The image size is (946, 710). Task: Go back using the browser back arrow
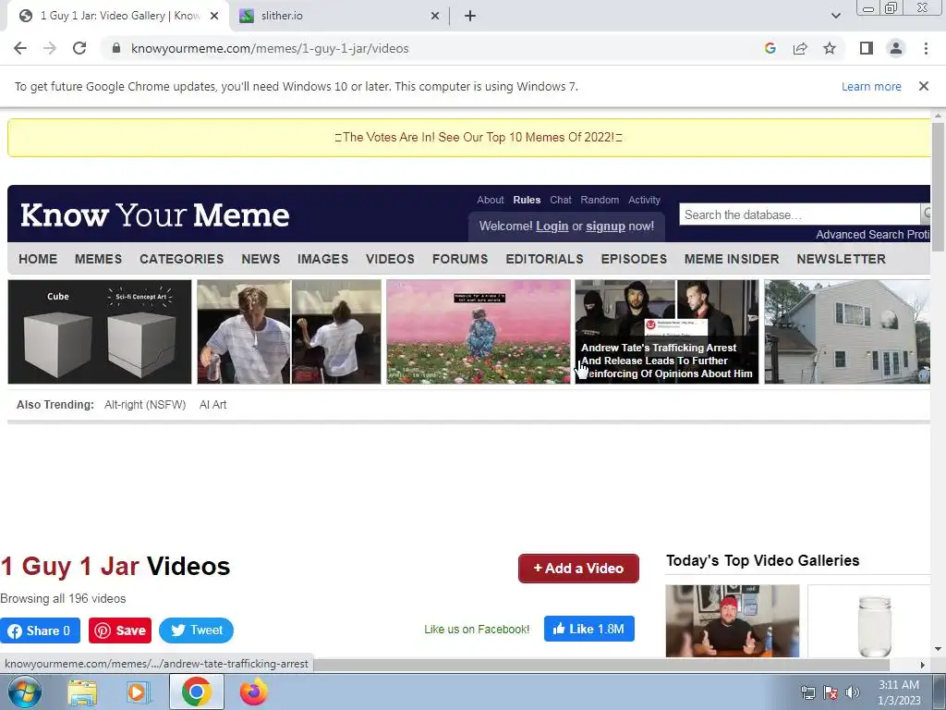(20, 48)
